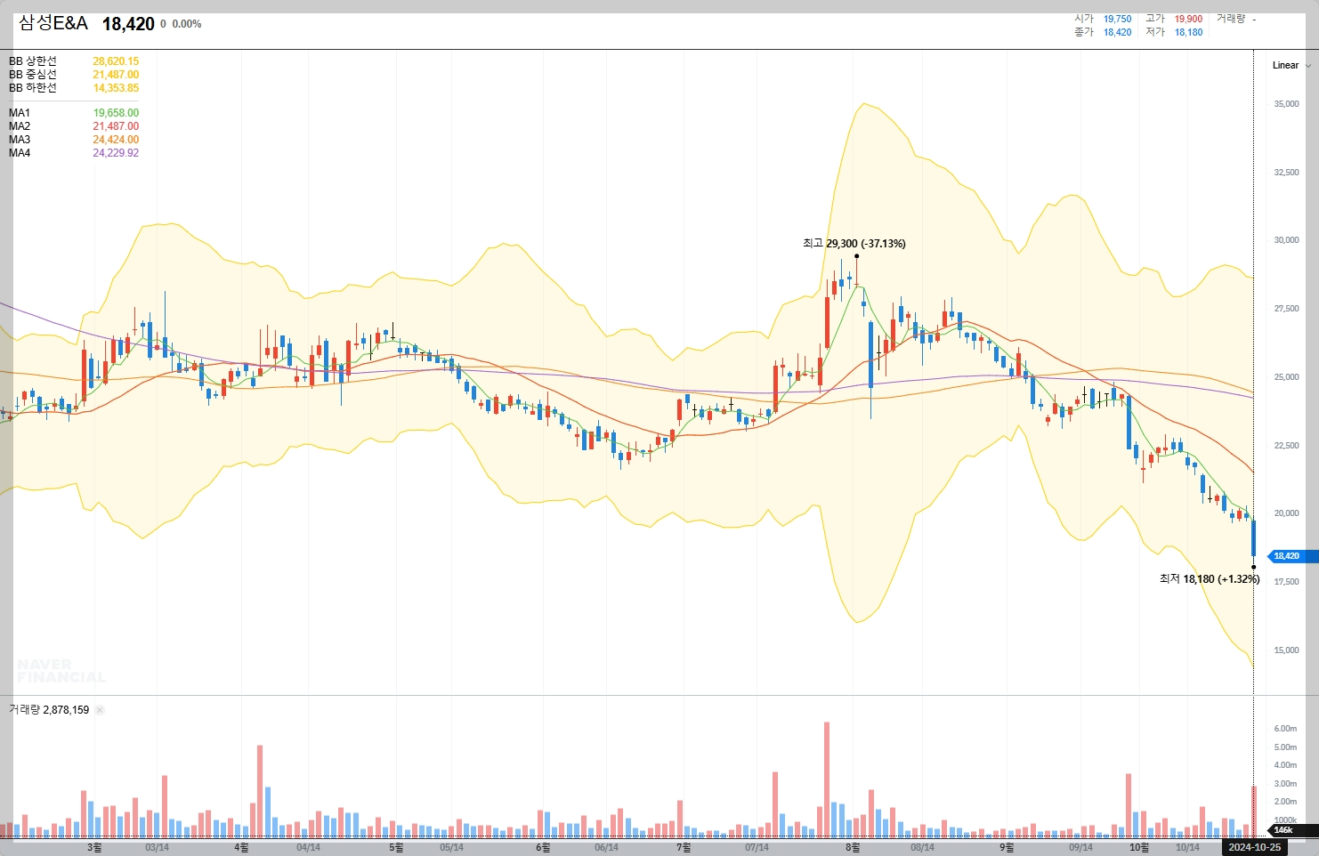The height and width of the screenshot is (856, 1319).
Task: Click the 24,229.92 MA4 value
Action: pyautogui.click(x=116, y=153)
